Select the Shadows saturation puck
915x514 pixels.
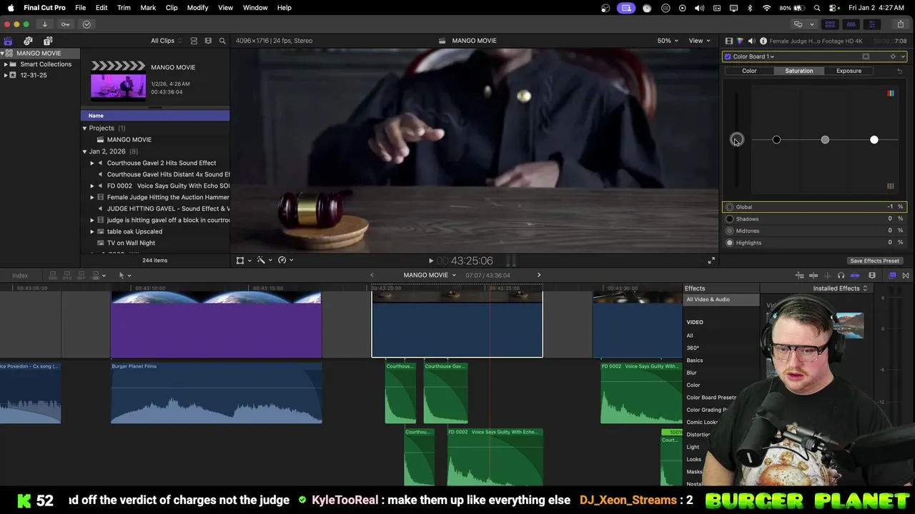point(776,140)
